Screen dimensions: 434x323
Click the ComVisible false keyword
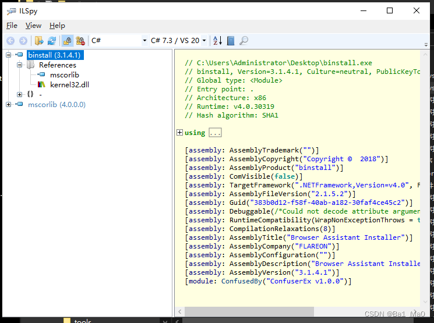click(284, 176)
